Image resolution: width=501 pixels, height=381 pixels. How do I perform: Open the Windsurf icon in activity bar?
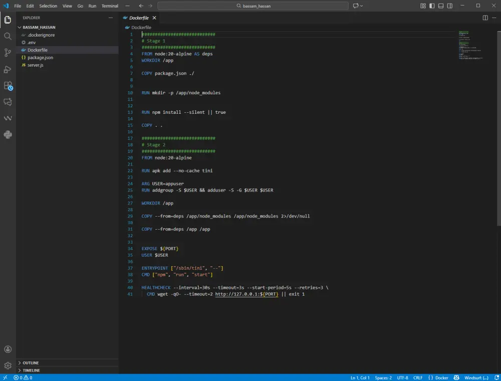coord(8,118)
